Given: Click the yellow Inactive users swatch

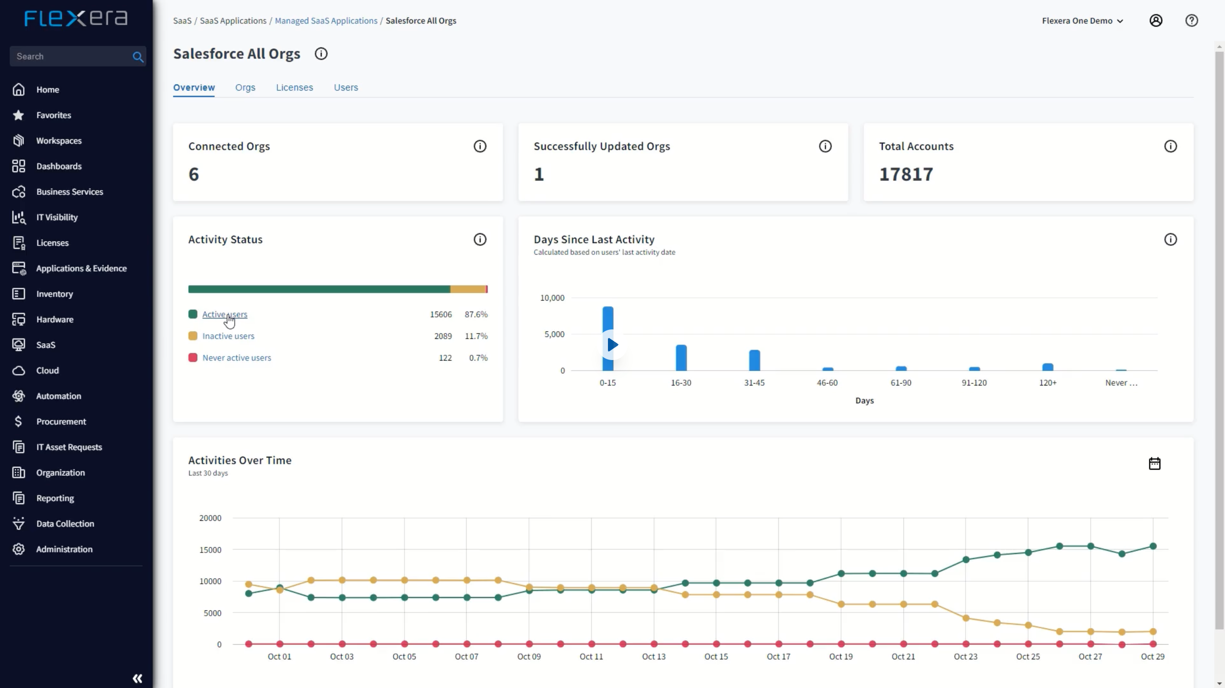Looking at the screenshot, I should (x=193, y=336).
